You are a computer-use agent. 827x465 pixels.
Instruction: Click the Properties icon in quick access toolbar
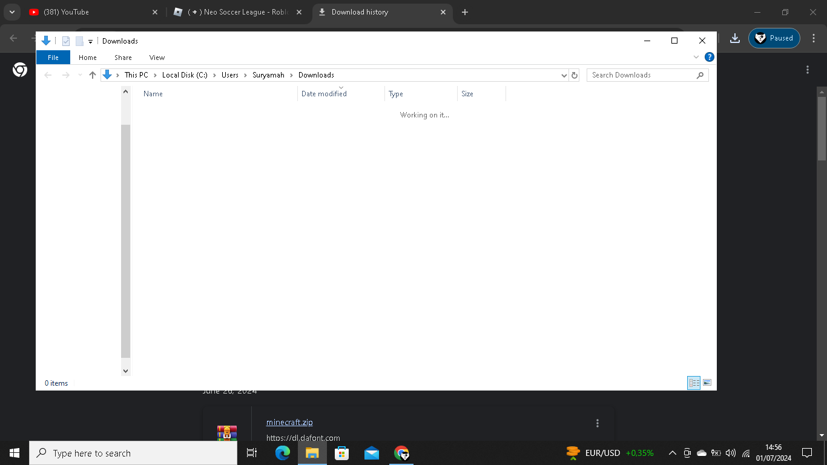66,41
